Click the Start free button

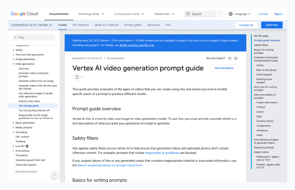point(272,25)
